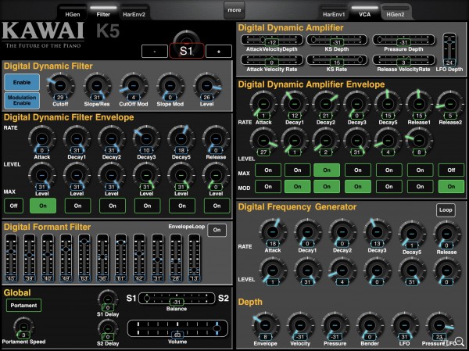Click the plus button beside S1

coord(219,51)
